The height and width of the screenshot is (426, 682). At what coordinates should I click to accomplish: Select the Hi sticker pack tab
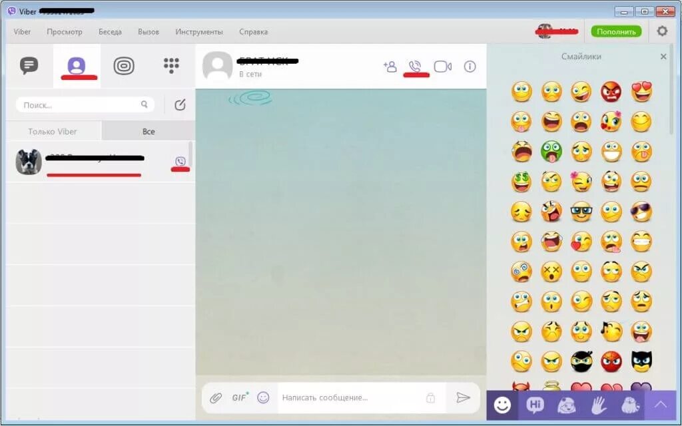pyautogui.click(x=535, y=405)
